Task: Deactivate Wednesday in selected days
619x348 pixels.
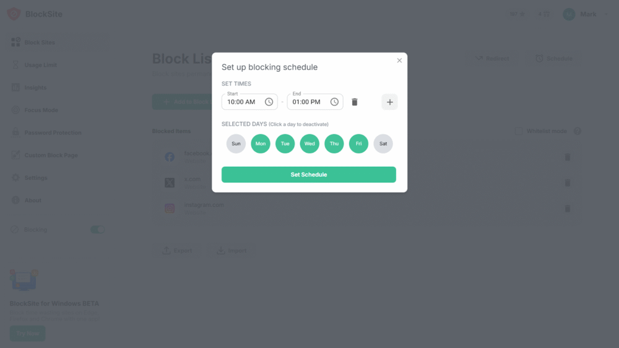Action: click(x=309, y=144)
